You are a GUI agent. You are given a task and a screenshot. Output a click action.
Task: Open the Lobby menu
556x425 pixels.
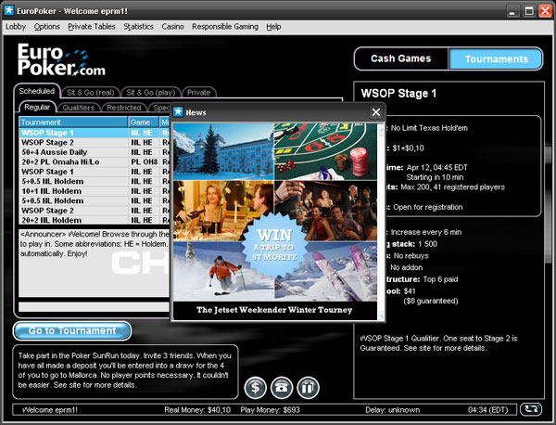tap(16, 27)
